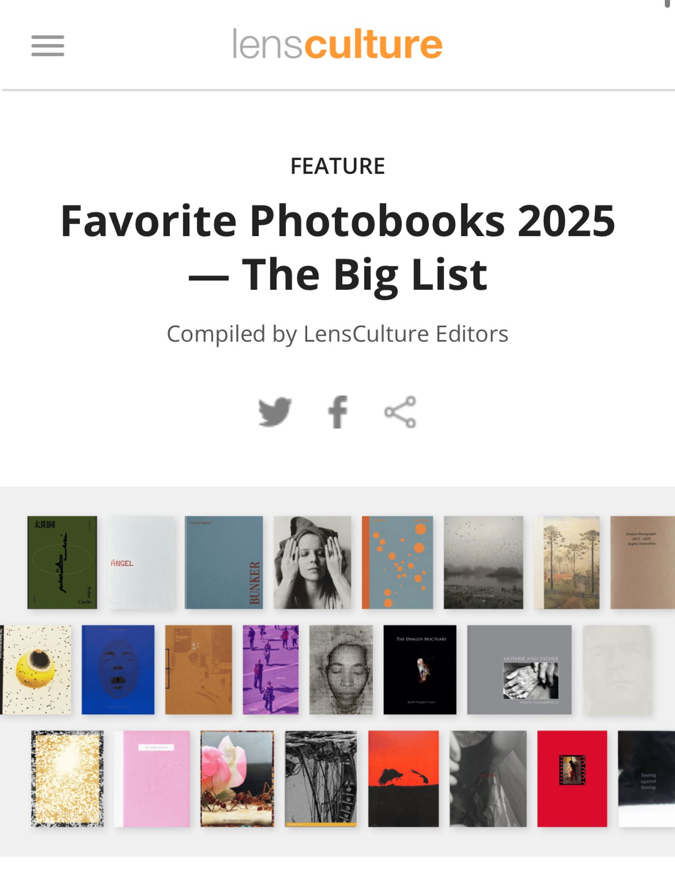Select the blue BUNKER book cover
This screenshot has height=880, width=675.
pyautogui.click(x=224, y=562)
